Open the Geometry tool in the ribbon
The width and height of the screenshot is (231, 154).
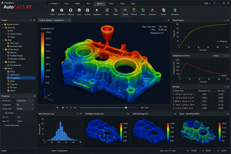[62, 12]
